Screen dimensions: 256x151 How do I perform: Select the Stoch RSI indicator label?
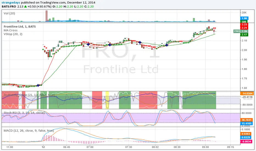(x=24, y=113)
